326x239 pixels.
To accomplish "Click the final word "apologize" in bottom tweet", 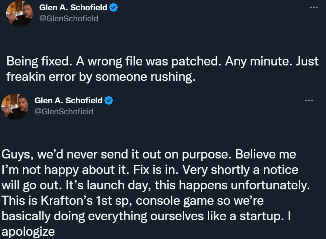I will click(28, 232).
